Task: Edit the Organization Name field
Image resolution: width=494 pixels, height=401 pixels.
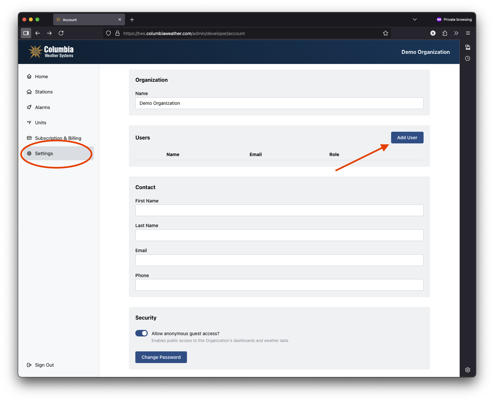Action: tap(279, 103)
